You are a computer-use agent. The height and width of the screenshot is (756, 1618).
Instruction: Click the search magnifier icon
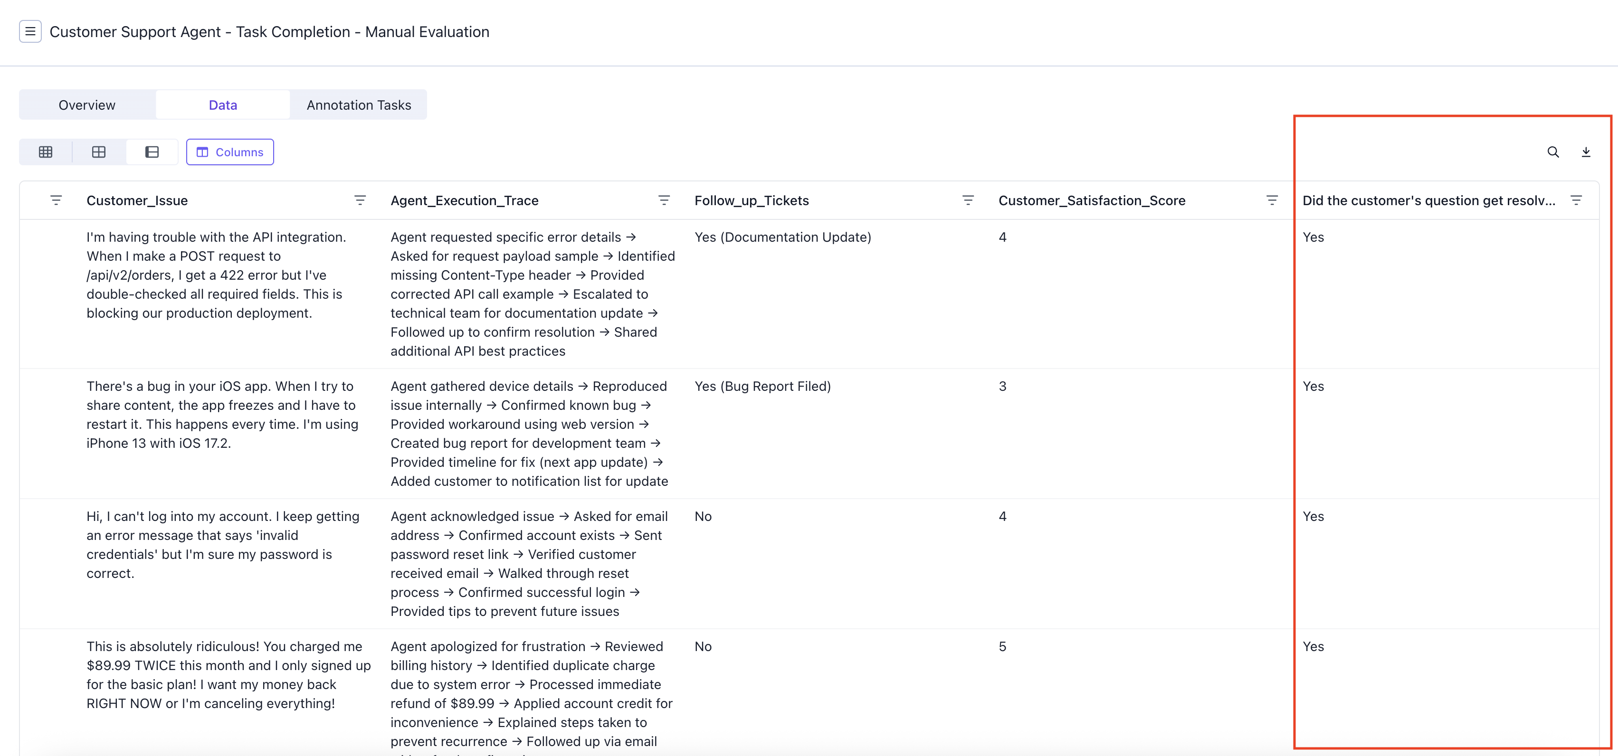(x=1552, y=152)
